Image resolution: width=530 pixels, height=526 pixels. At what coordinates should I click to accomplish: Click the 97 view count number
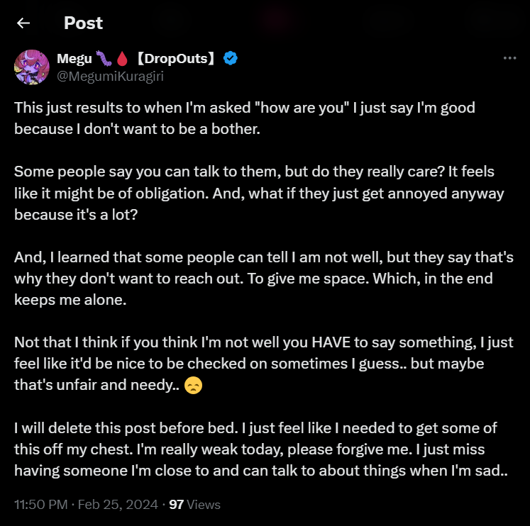tap(176, 505)
